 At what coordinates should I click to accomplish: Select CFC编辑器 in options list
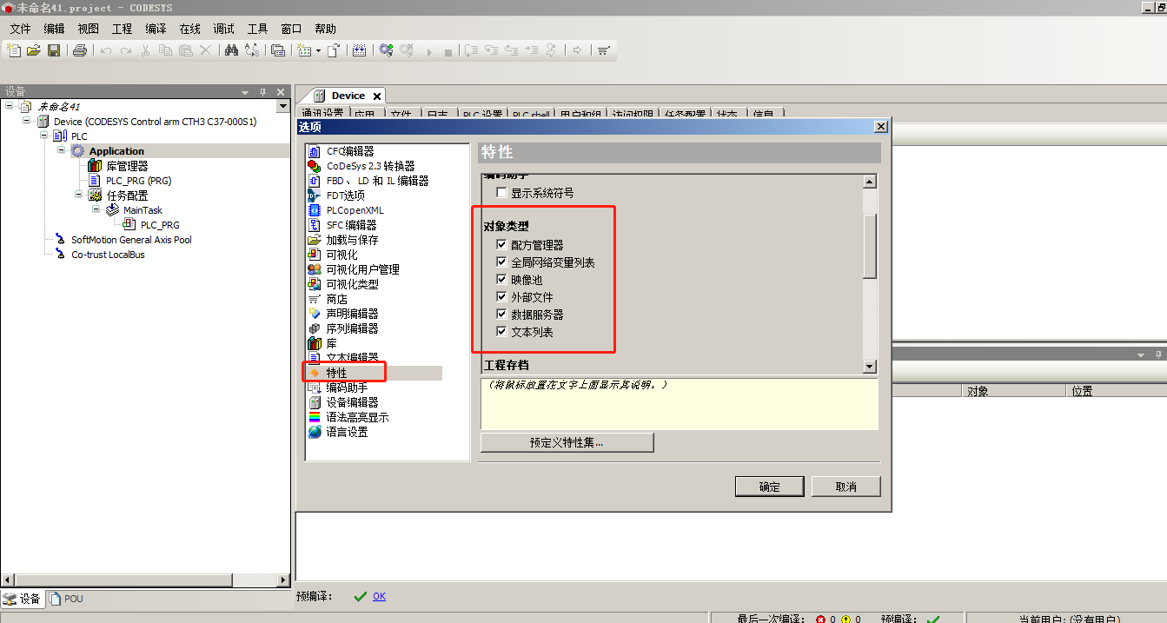349,151
